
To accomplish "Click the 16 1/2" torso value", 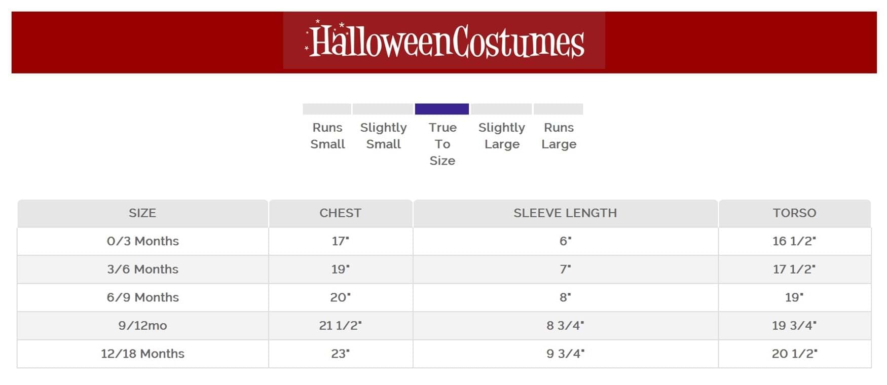I will (794, 241).
